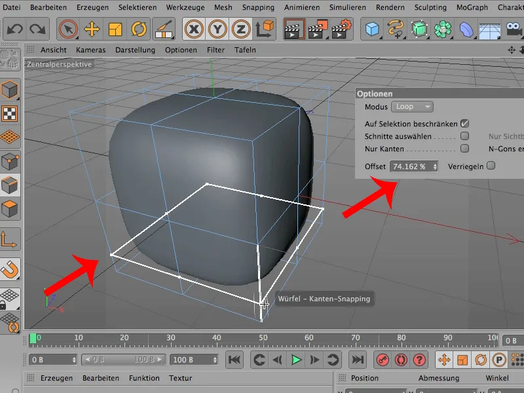This screenshot has height=393, width=524.
Task: Click timeline at frame 50
Action: coord(263,339)
